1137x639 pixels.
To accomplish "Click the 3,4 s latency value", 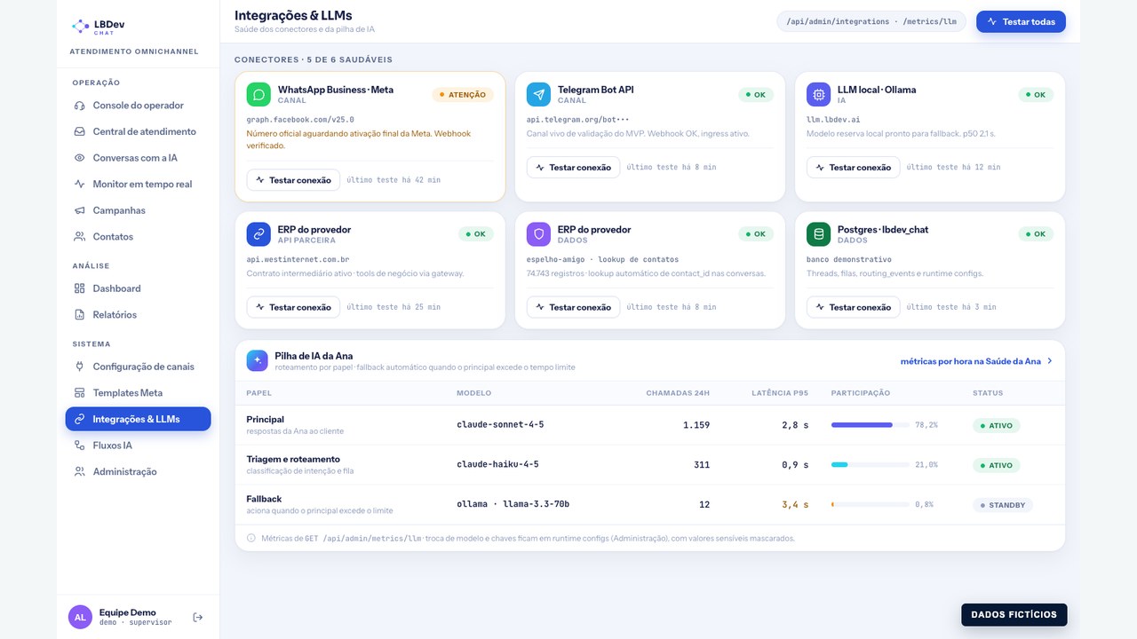I will point(795,504).
